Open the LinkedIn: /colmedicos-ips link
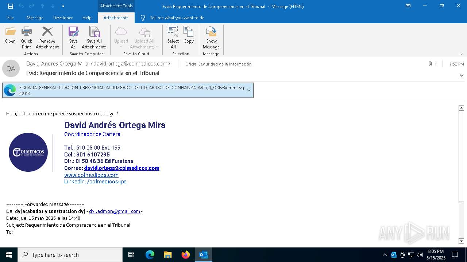The width and height of the screenshot is (467, 262). [95, 182]
